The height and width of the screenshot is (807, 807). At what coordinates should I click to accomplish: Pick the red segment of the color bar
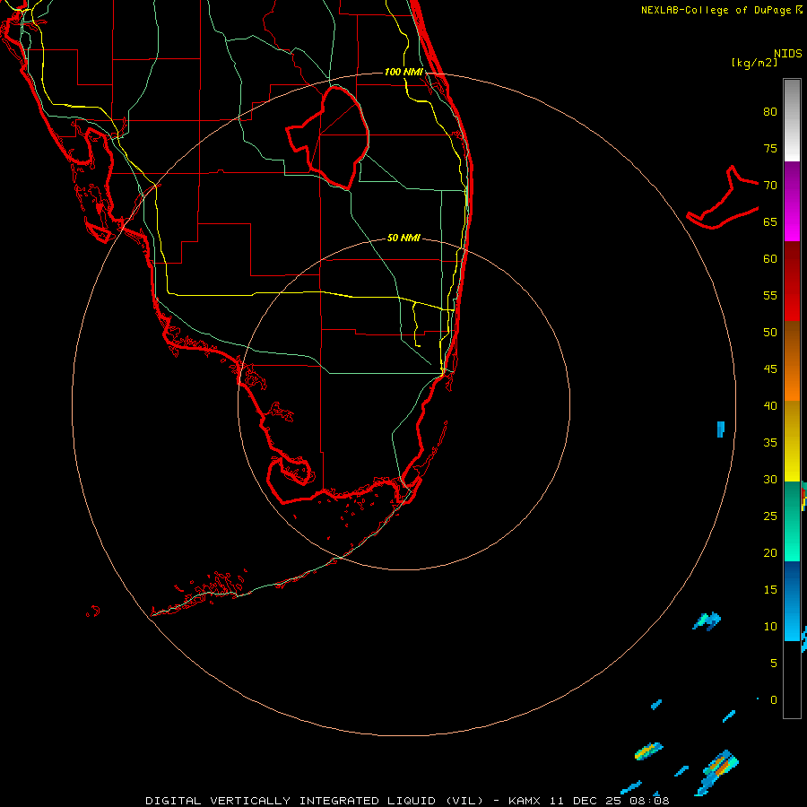792,281
